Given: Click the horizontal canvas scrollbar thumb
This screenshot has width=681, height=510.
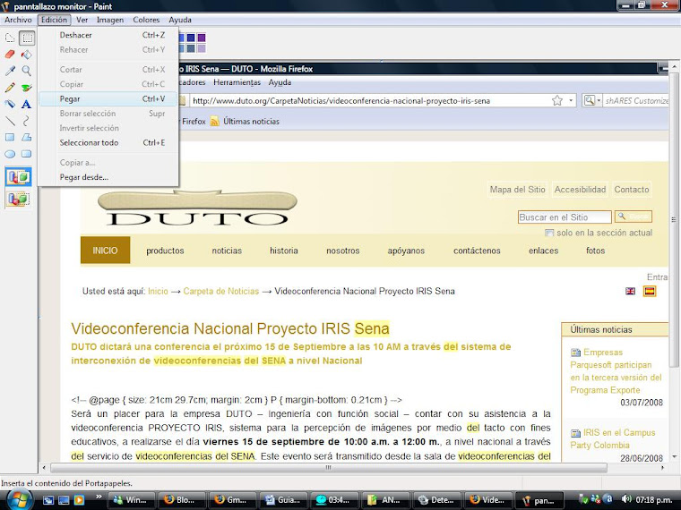Looking at the screenshot, I should [329, 467].
